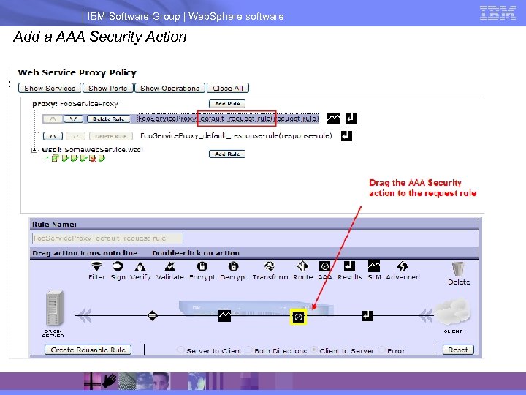Click Results icon beside the response rule

click(x=346, y=136)
